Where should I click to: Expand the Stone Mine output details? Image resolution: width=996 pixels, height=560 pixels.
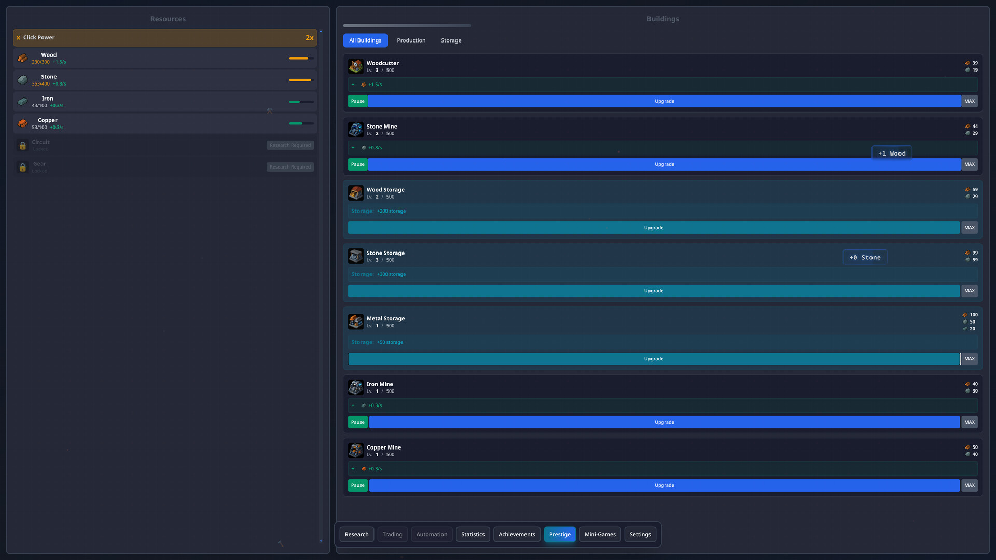click(x=353, y=147)
